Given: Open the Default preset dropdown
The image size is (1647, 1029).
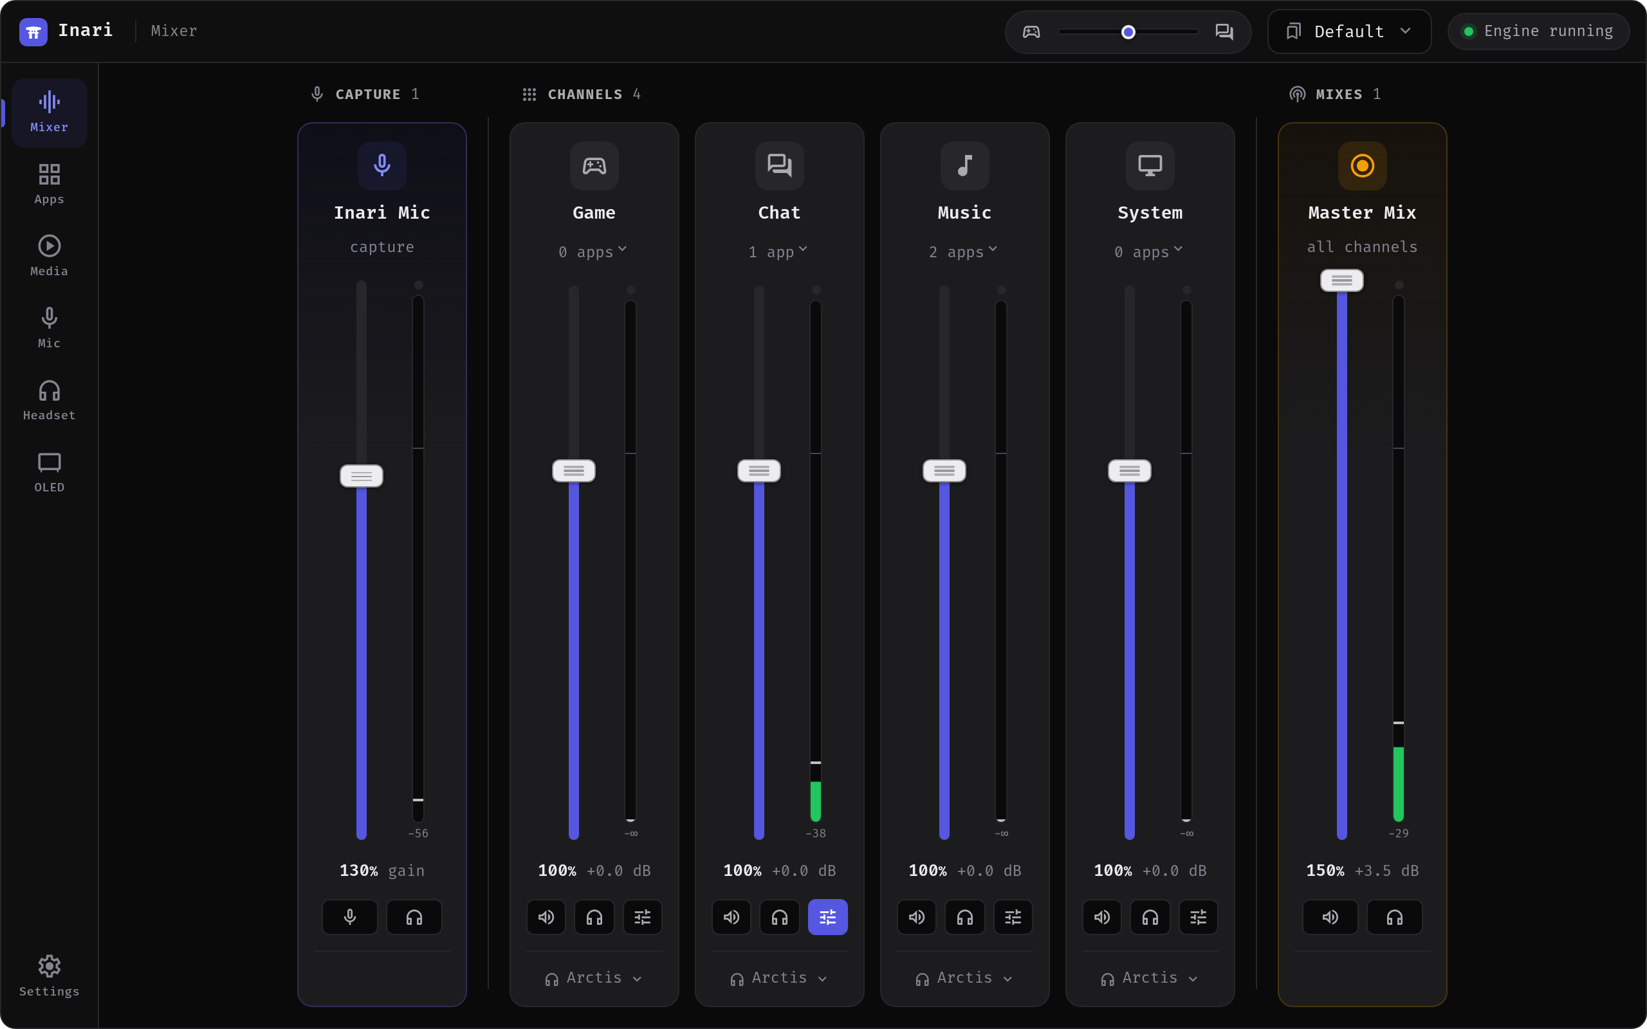Looking at the screenshot, I should click(x=1349, y=32).
